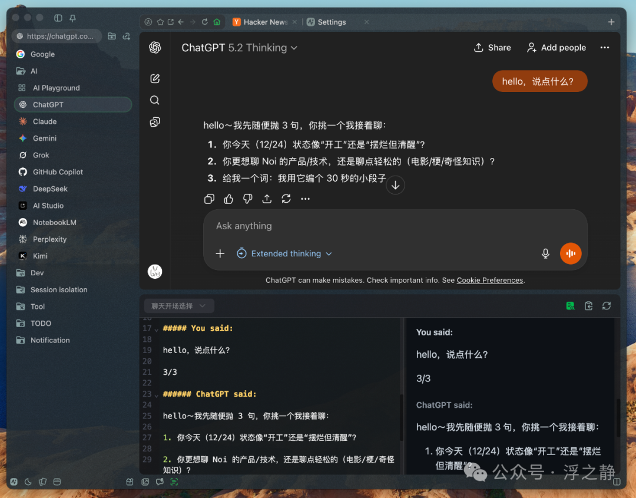
Task: Click the chatgpt.com address bar
Action: pyautogui.click(x=57, y=36)
